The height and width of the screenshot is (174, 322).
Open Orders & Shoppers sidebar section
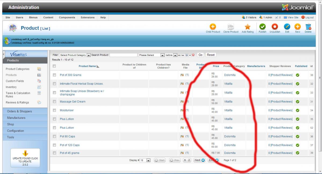[19, 111]
